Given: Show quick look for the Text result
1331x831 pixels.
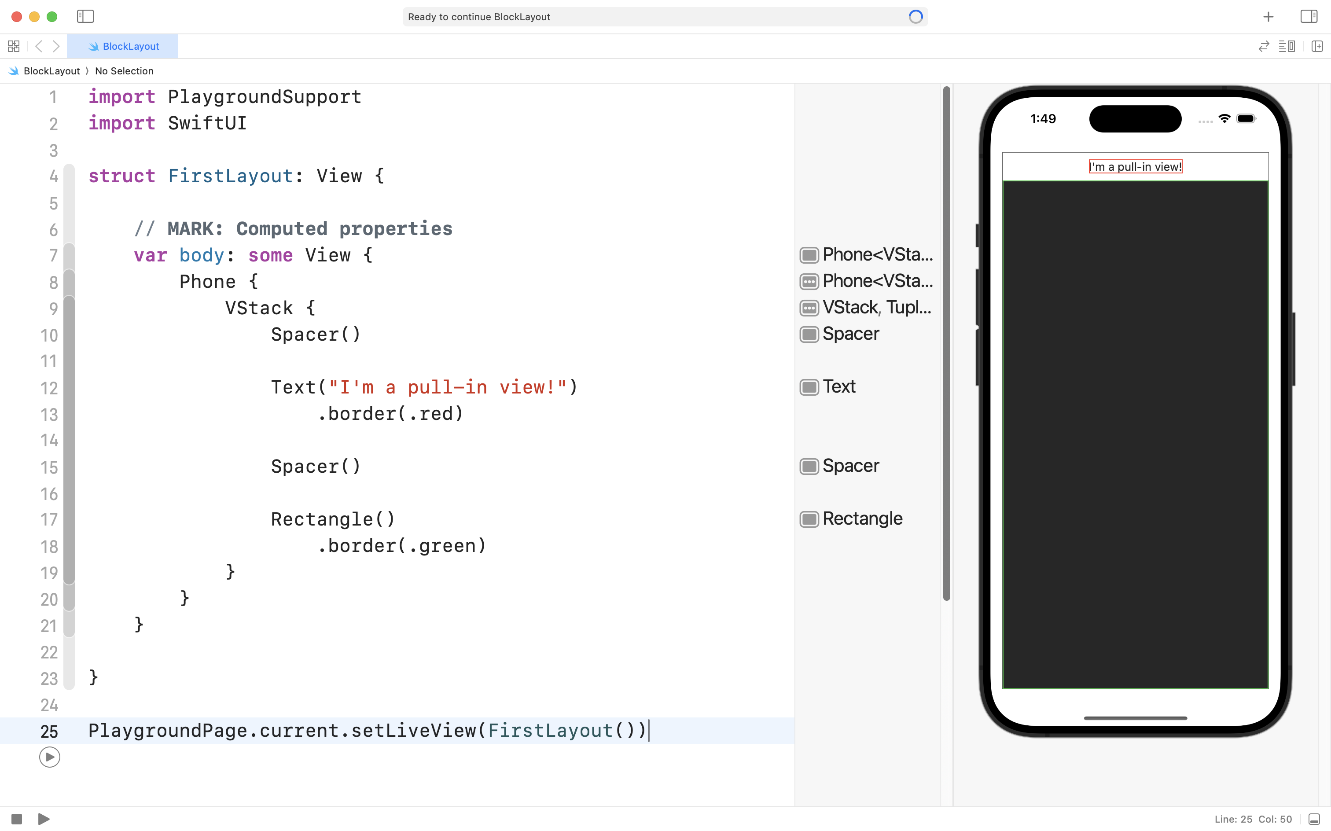Looking at the screenshot, I should (x=809, y=387).
